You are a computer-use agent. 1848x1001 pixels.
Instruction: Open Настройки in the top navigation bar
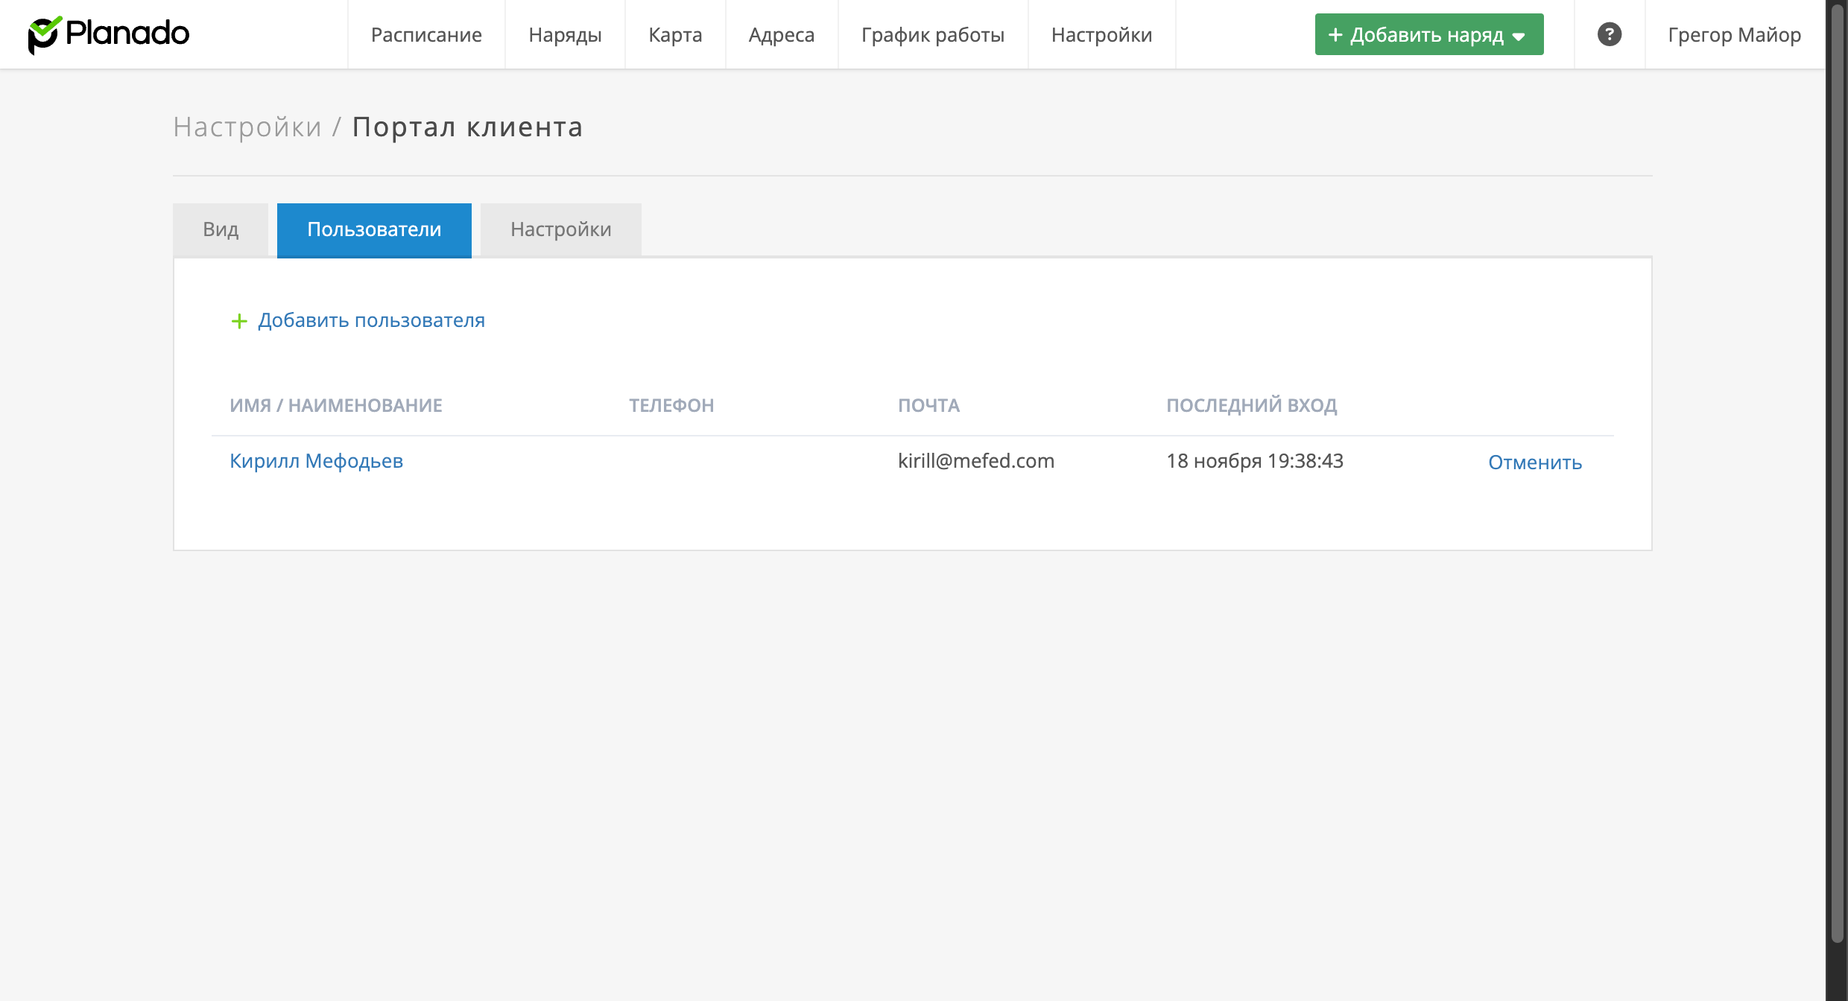point(1101,35)
